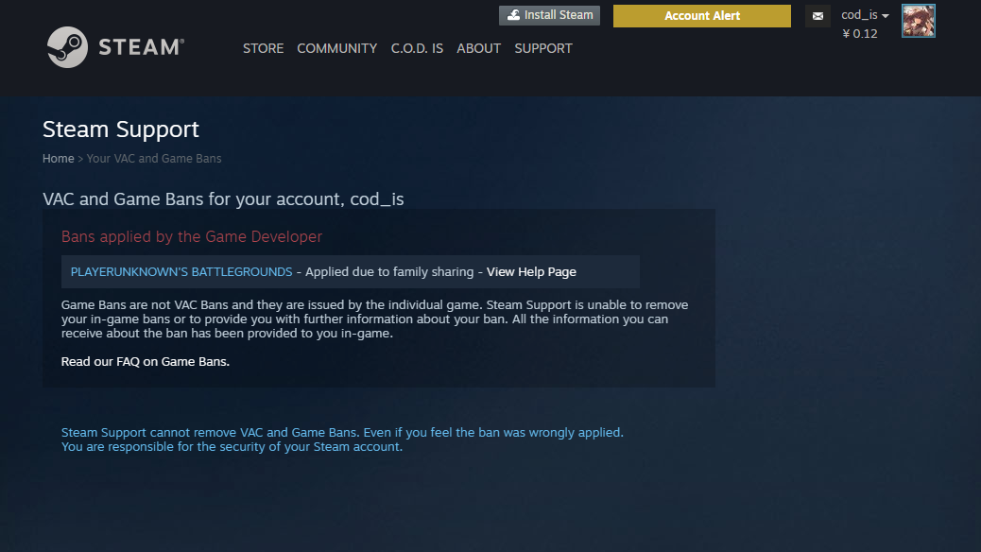Open the mail envelope inbox icon
The image size is (981, 552).
[x=817, y=16]
